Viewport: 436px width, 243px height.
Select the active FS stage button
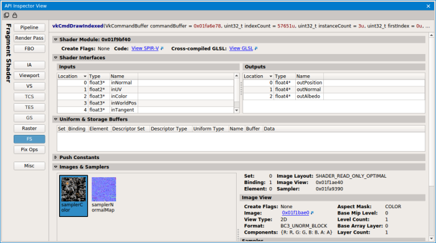(29, 139)
